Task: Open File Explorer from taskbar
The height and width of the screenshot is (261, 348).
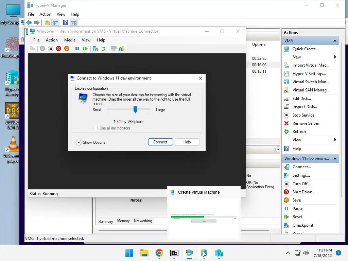Action: 144,253
